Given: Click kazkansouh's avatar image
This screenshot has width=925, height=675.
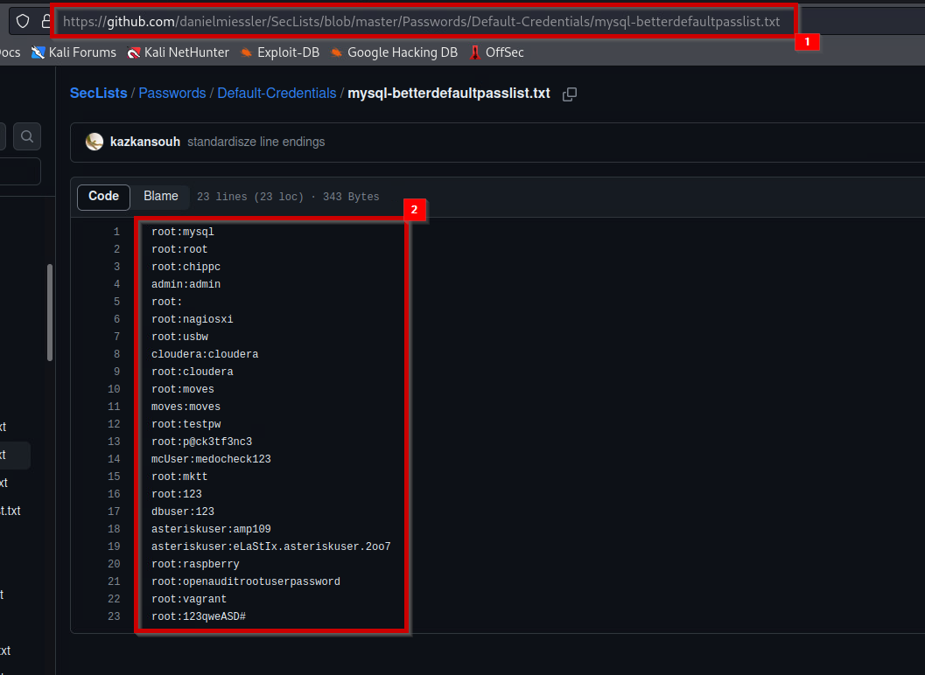Looking at the screenshot, I should (95, 142).
